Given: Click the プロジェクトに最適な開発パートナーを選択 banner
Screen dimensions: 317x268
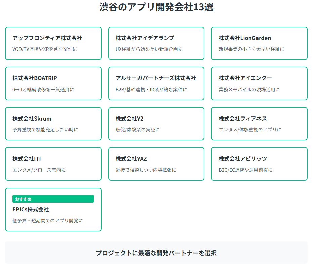Looking at the screenshot, I should [x=156, y=253].
